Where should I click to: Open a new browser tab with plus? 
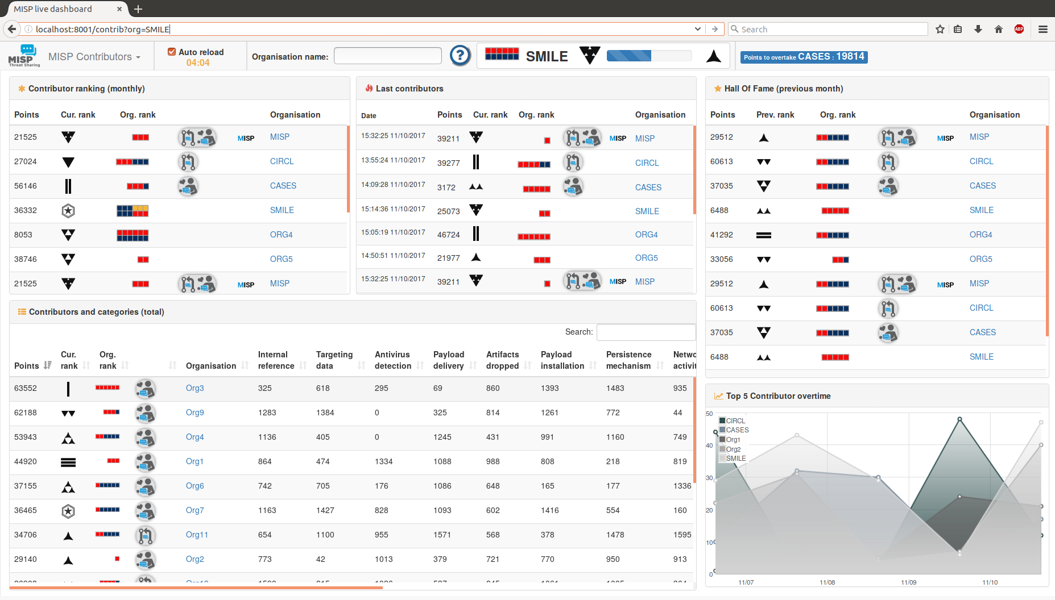click(x=138, y=9)
